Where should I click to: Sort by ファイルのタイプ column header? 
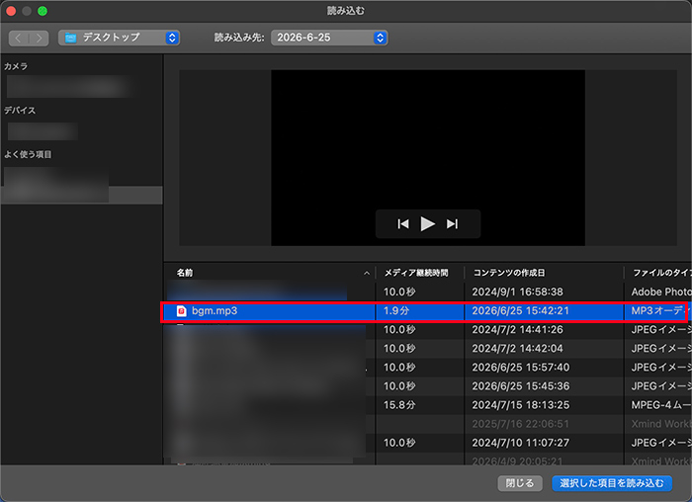click(x=661, y=273)
